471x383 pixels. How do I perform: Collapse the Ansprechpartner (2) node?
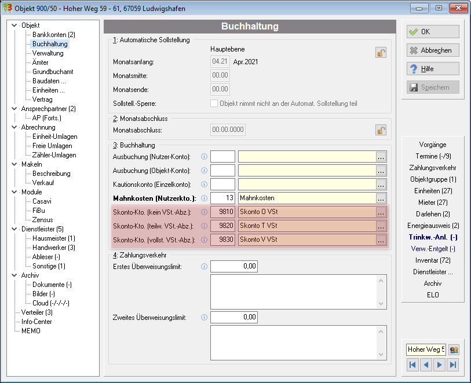pos(14,109)
